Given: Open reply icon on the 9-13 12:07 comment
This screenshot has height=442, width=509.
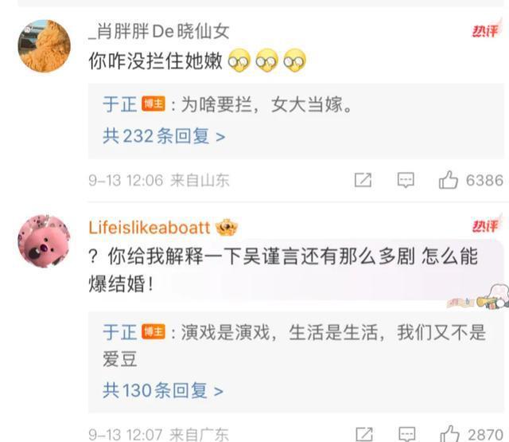Looking at the screenshot, I should 406,434.
